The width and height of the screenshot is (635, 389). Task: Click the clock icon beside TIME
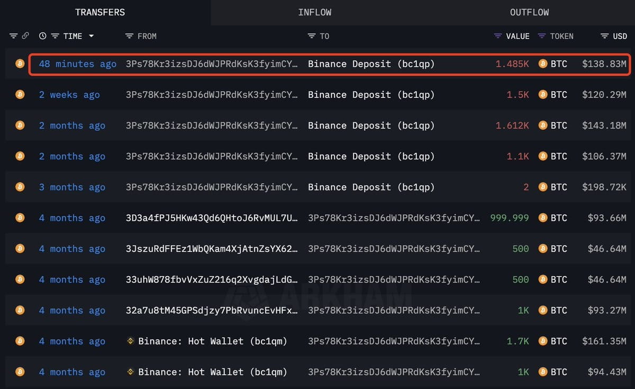tap(43, 36)
